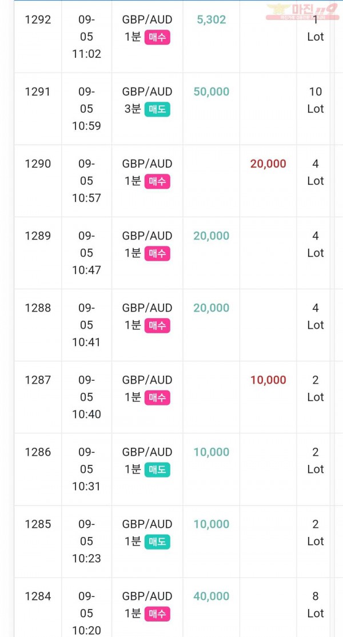Image resolution: width=343 pixels, height=637 pixels.
Task: Click the 매수 badge in row 1288
Action: (x=157, y=325)
